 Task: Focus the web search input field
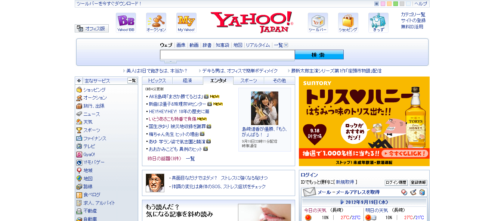(x=228, y=55)
